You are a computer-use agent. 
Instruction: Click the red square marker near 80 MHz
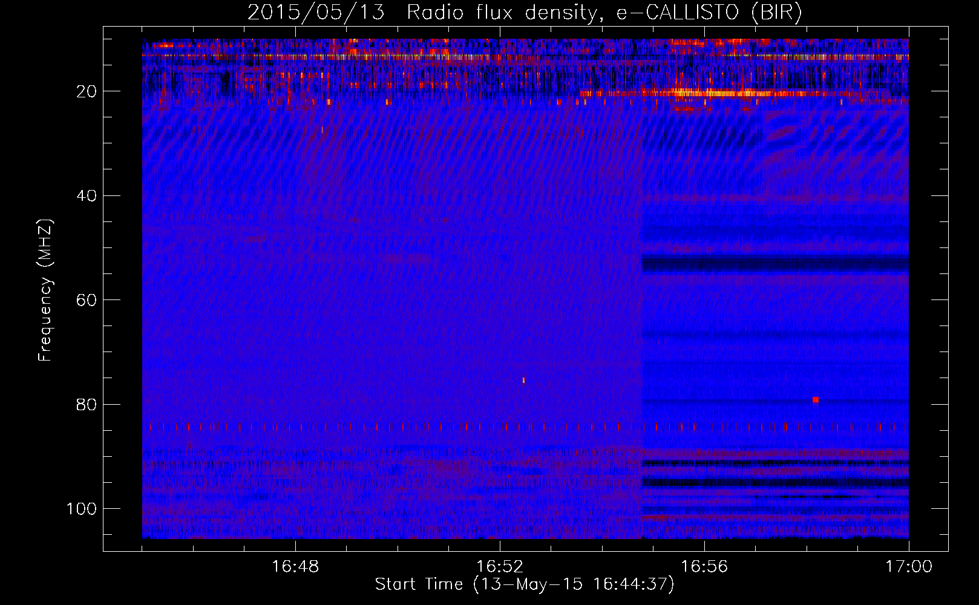point(816,400)
